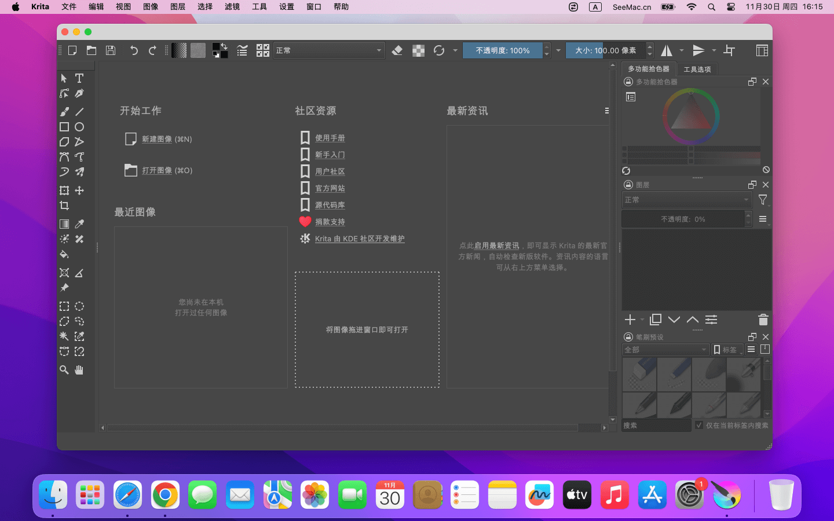
Task: Select the Zoom tool
Action: tap(64, 370)
